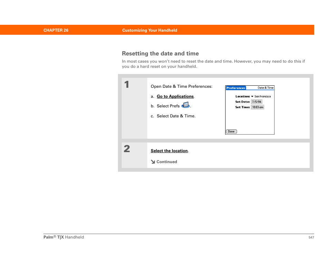Image resolution: width=329 pixels, height=254 pixels.
Task: Click the Prefs application icon
Action: [x=186, y=105]
